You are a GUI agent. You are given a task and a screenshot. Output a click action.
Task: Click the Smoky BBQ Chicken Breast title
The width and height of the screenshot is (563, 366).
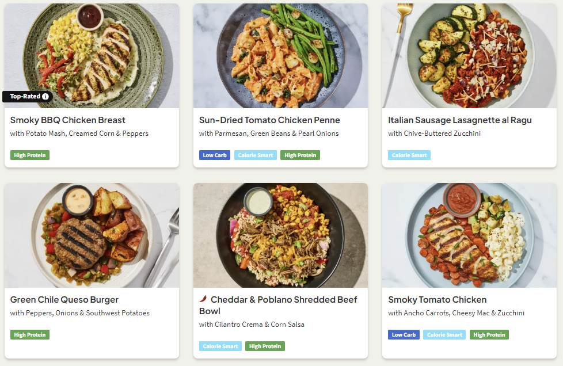[x=68, y=120]
